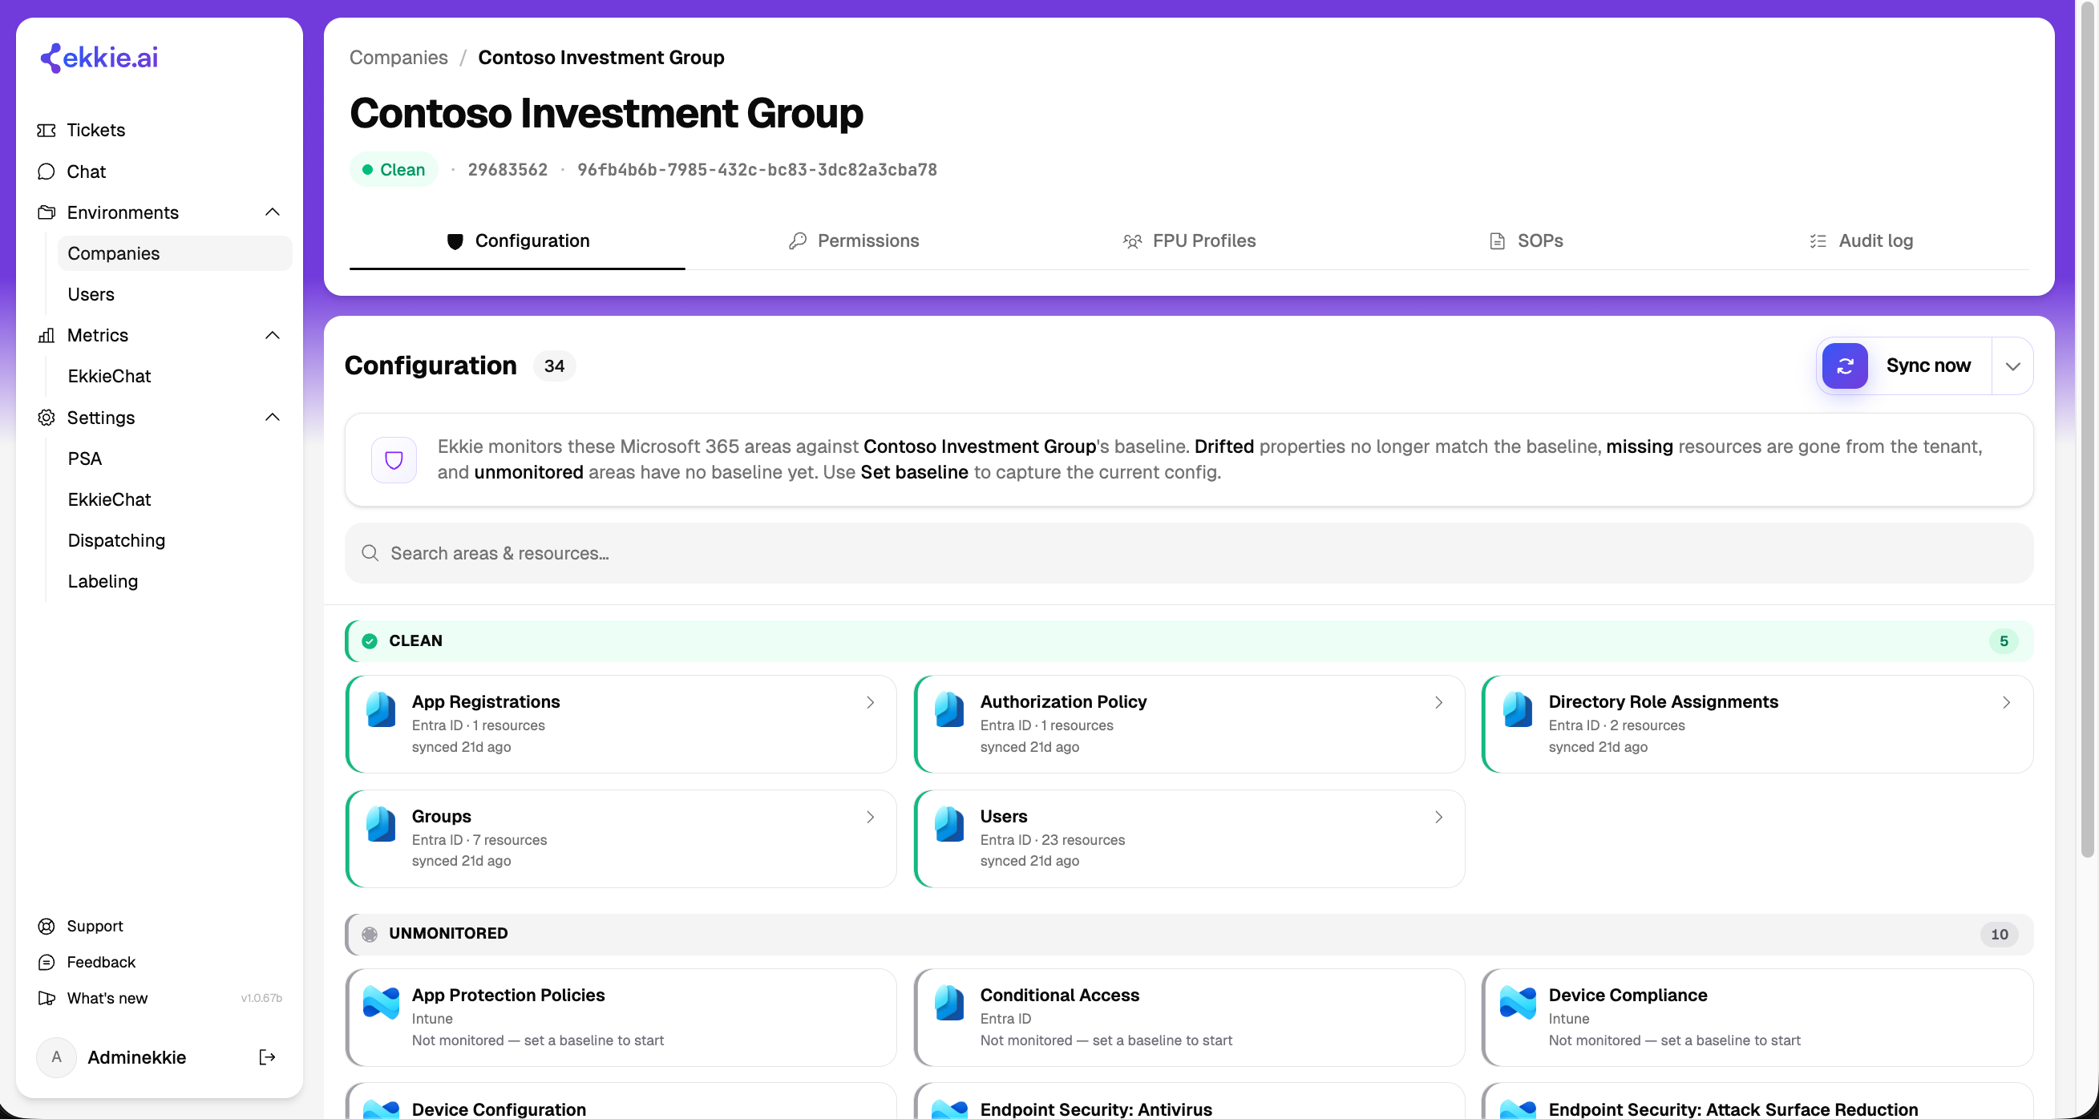
Task: Click the Tickets ticket icon
Action: tap(47, 131)
